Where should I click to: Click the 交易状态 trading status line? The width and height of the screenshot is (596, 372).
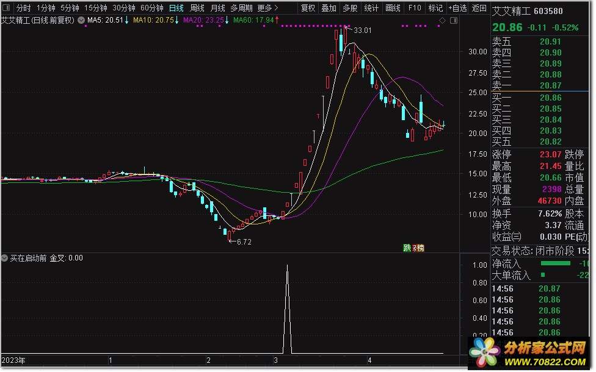(540, 251)
